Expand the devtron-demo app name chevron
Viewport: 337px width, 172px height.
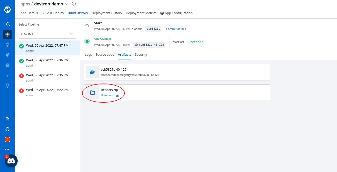[67, 4]
